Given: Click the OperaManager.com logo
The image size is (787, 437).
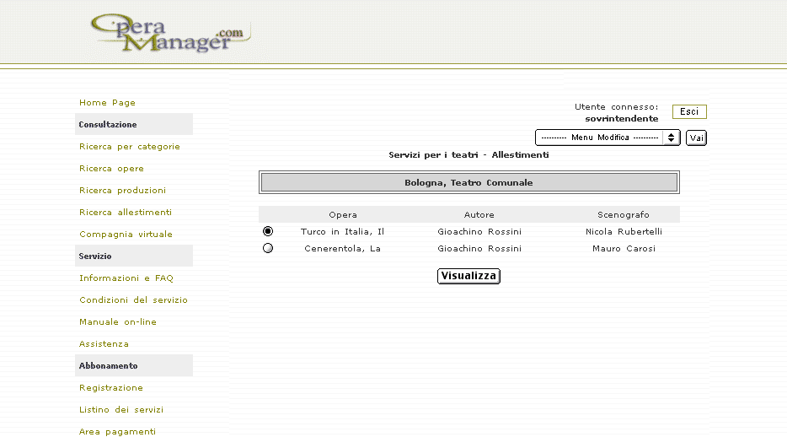Looking at the screenshot, I should tap(169, 34).
